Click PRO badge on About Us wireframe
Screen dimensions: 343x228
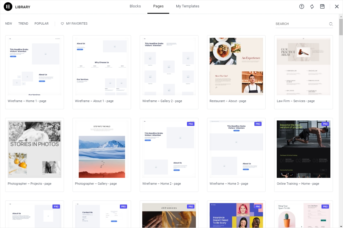coord(56,206)
